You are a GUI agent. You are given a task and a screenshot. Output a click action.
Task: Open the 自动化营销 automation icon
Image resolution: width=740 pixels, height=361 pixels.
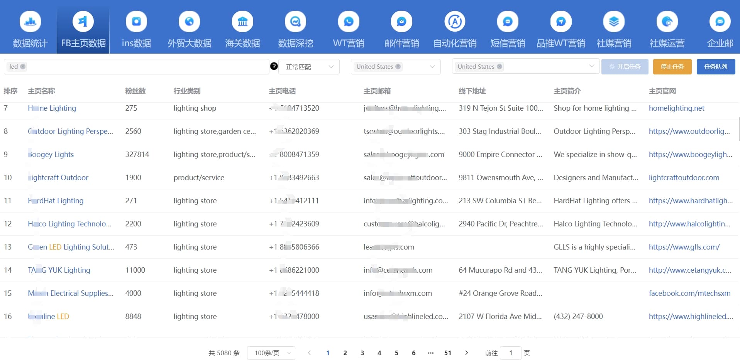click(x=455, y=22)
